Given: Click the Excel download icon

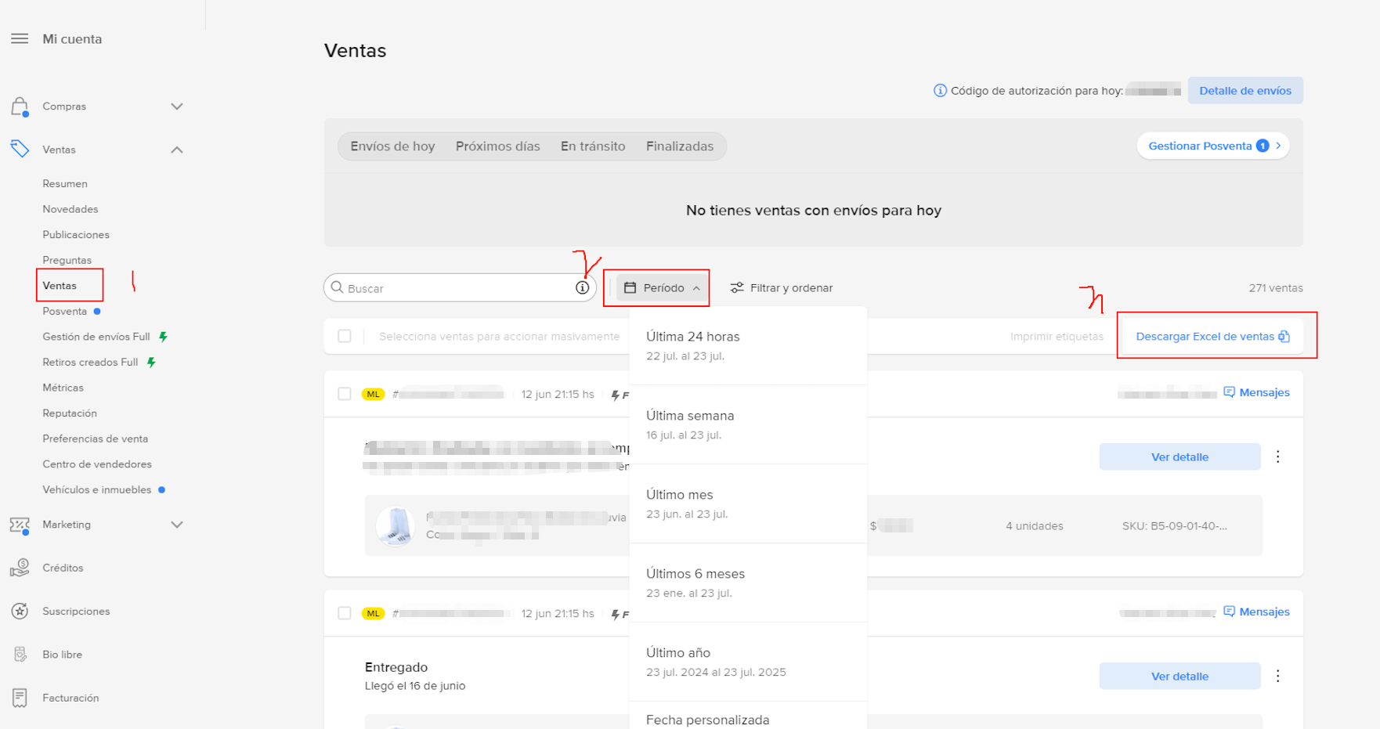Looking at the screenshot, I should tap(1284, 337).
